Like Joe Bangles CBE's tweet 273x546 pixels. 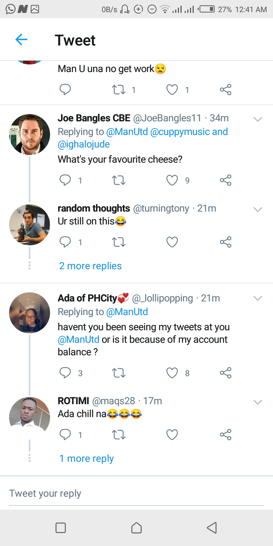172,180
